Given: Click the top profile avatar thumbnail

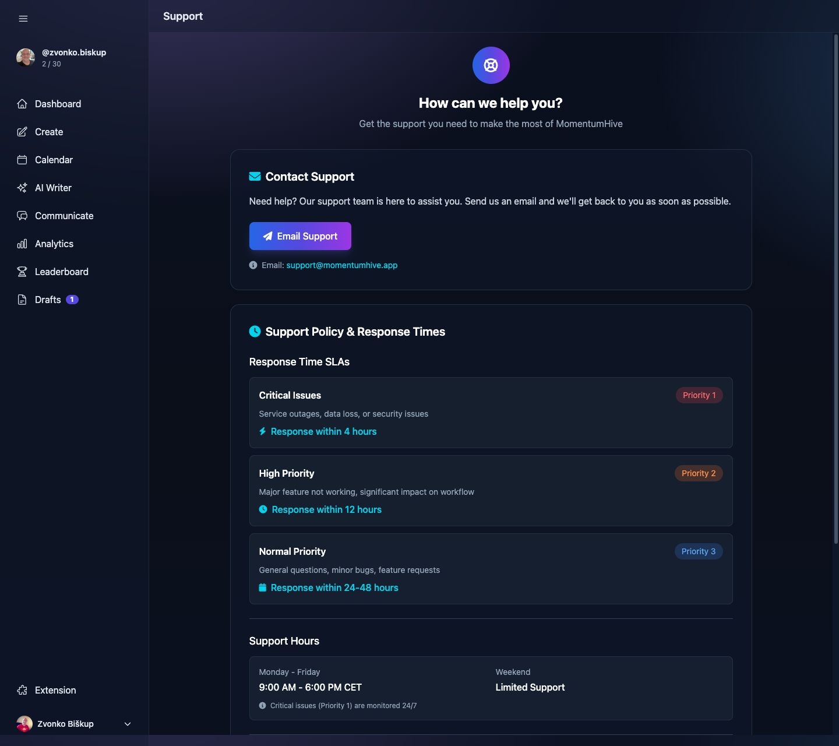Looking at the screenshot, I should pos(26,57).
